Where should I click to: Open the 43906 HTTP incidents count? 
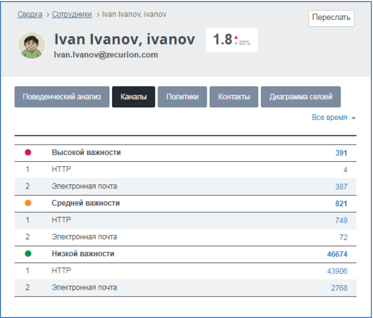point(337,271)
